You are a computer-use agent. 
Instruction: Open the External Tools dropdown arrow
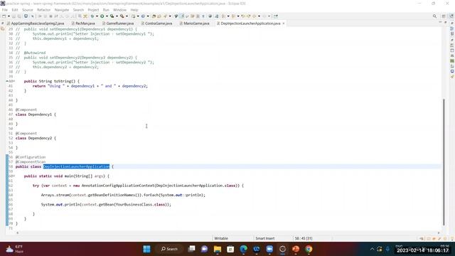127,16
